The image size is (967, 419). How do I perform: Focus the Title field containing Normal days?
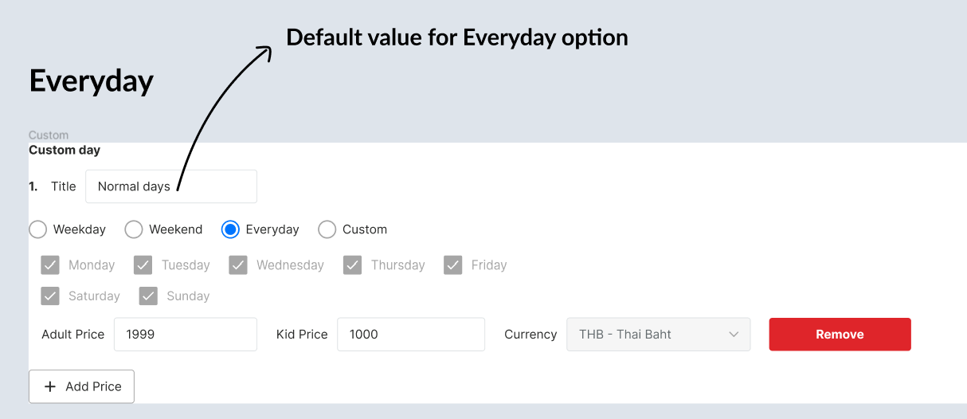(171, 186)
